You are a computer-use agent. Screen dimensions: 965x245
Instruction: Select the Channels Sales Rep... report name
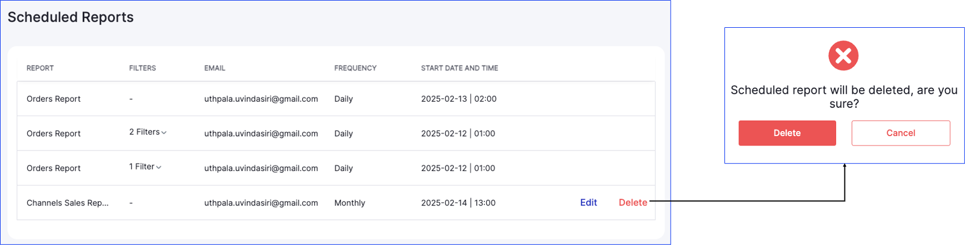tap(67, 203)
